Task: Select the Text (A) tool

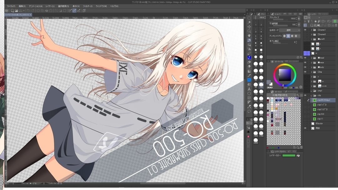Action: click(x=249, y=89)
